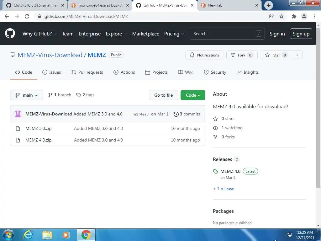Screen dimensions: 321x241
Task: Reload the page with the refresh icon
Action: pyautogui.click(x=27, y=16)
